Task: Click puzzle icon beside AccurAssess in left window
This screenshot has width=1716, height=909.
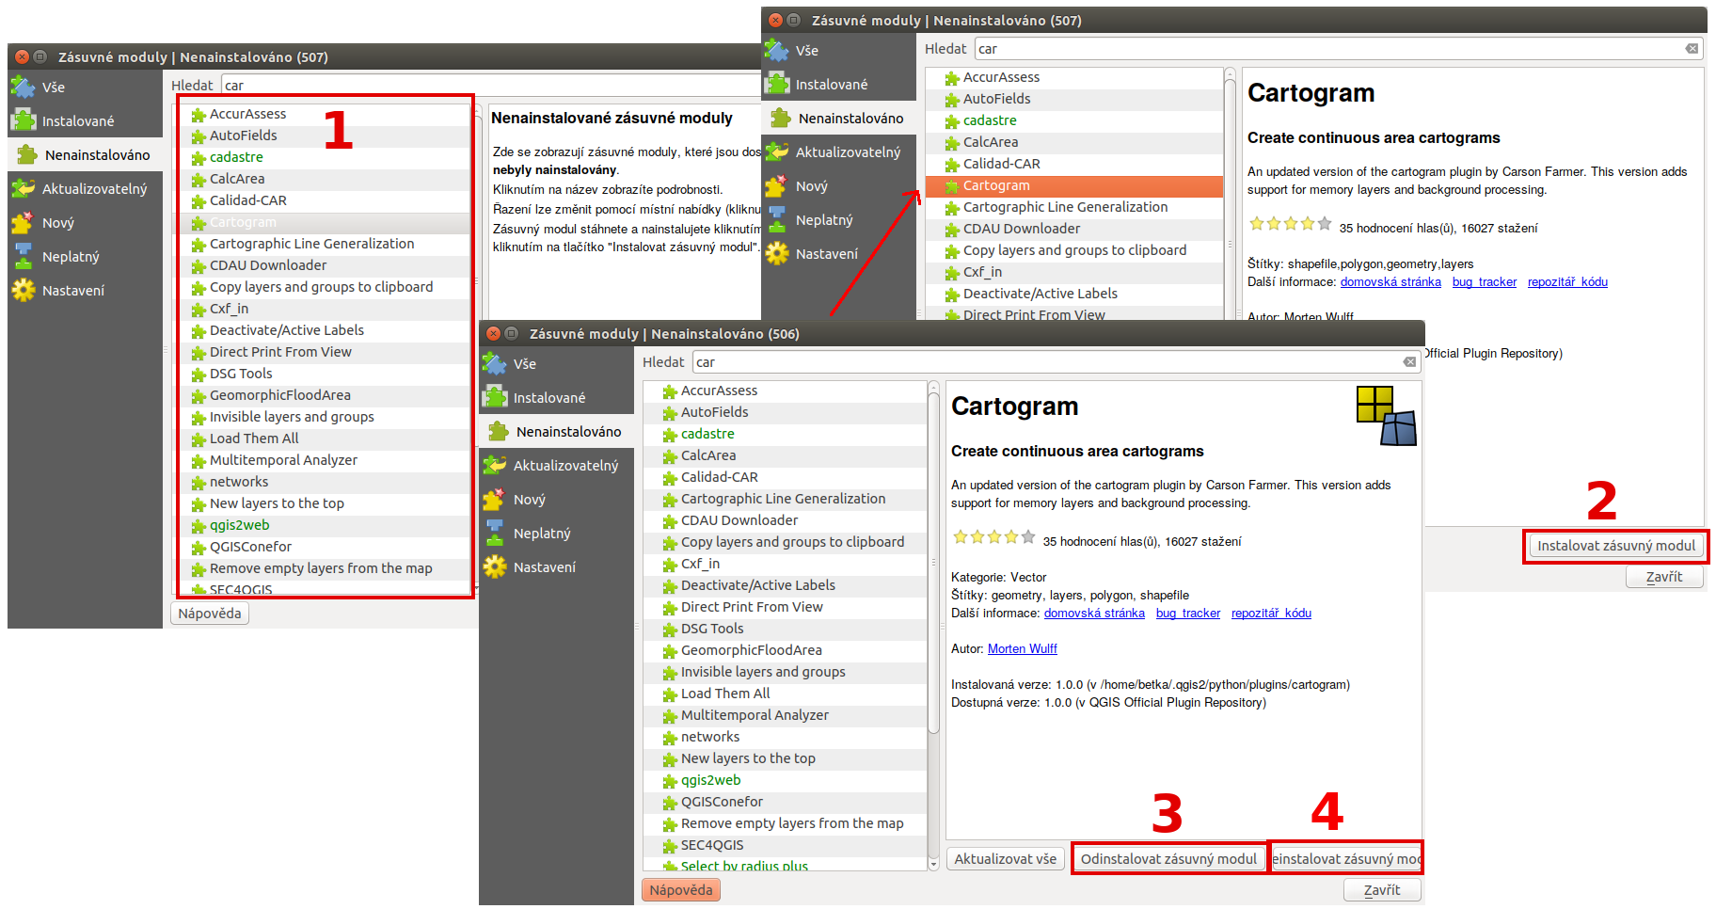Action: tap(199, 115)
